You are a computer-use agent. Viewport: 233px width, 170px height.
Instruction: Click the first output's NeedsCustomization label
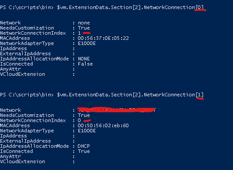(27, 28)
